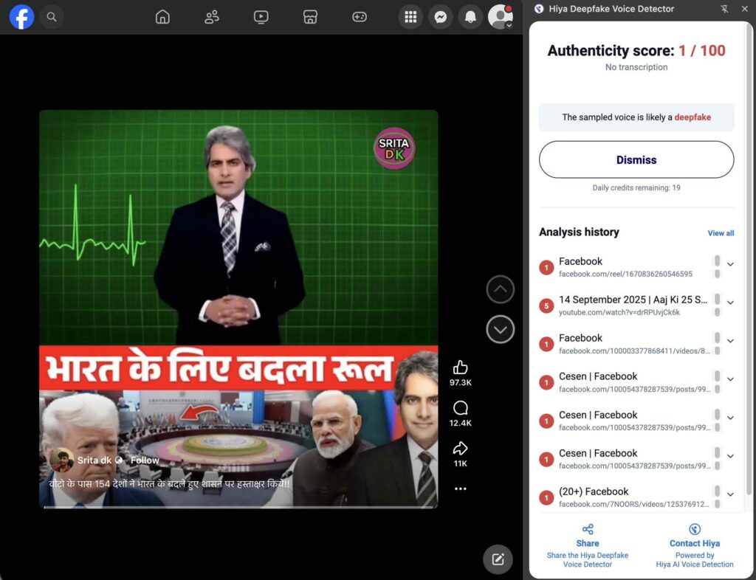This screenshot has width=756, height=580.
Task: Pin the Hiya Deepfake Voice Detector panel
Action: pos(724,9)
